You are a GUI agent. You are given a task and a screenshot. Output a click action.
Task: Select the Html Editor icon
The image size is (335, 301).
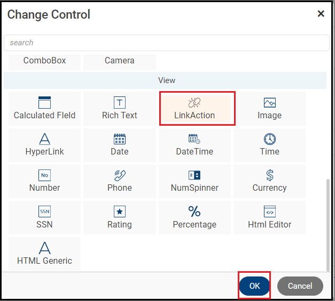click(269, 211)
